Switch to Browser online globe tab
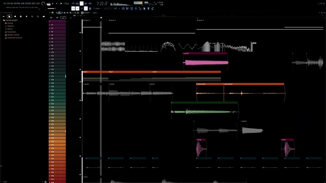 click(21, 16)
